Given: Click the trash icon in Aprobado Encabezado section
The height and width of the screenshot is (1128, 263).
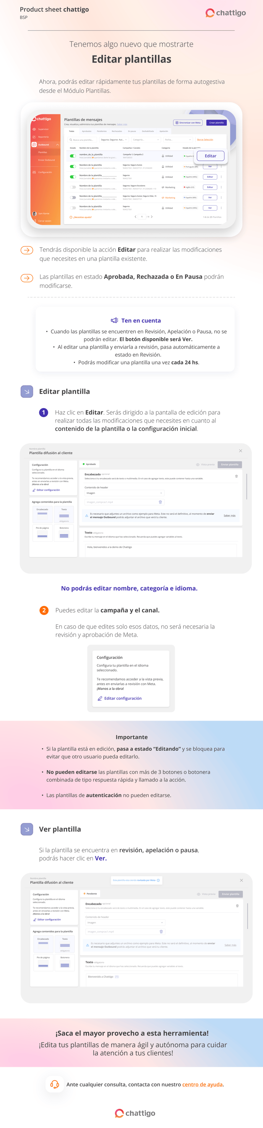Looking at the screenshot, I should (x=236, y=476).
